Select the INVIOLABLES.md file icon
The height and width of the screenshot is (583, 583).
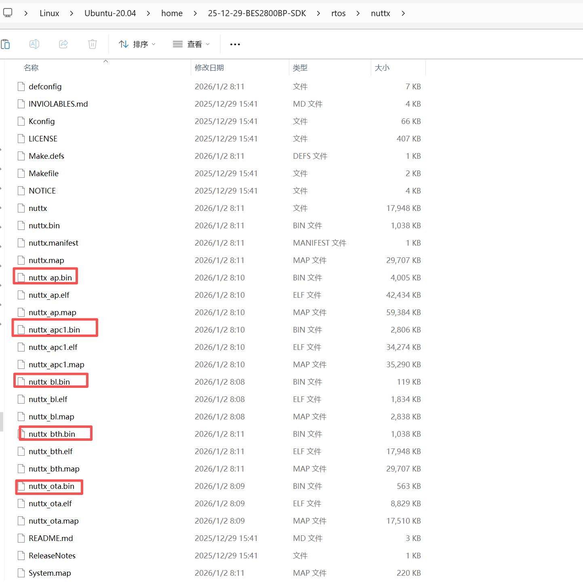(21, 104)
